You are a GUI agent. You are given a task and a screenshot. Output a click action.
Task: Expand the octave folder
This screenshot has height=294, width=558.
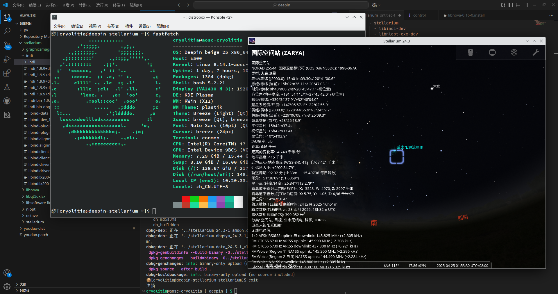33,215
